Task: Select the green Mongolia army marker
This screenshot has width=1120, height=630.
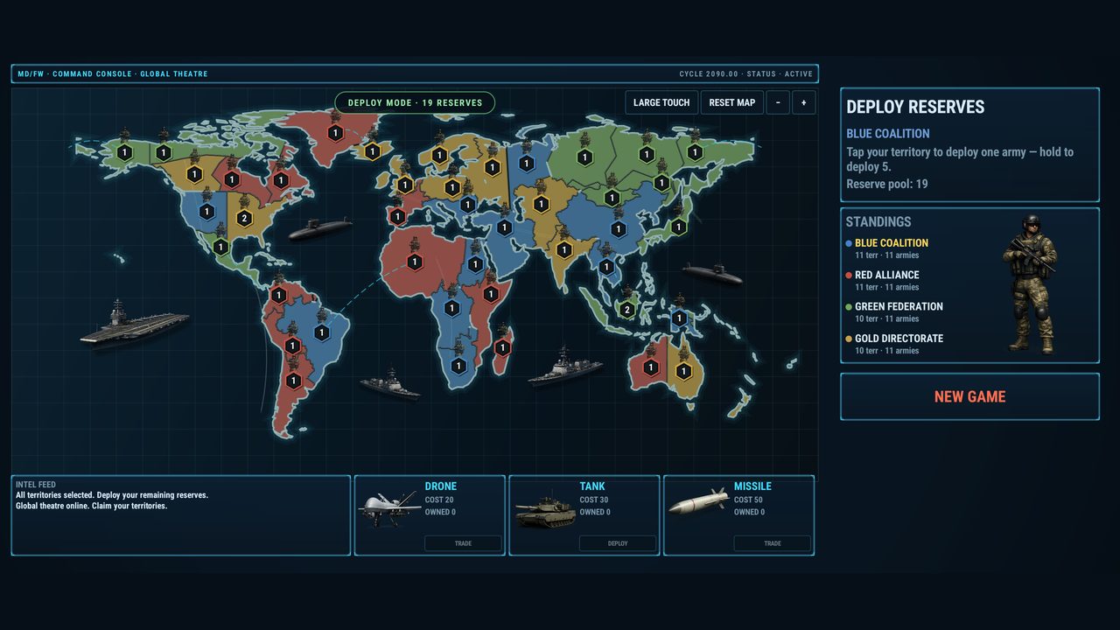Action: click(613, 199)
